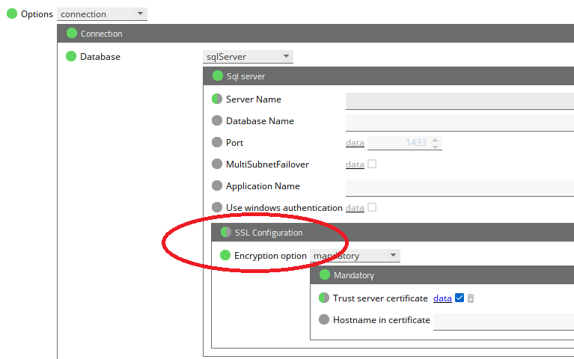Open the Options connection dropdown

[102, 14]
